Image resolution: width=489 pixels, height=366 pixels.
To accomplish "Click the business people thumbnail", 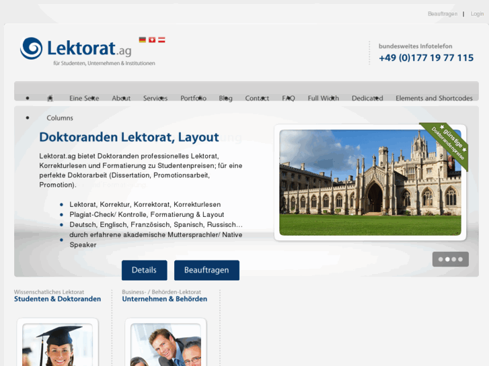I will click(x=165, y=345).
